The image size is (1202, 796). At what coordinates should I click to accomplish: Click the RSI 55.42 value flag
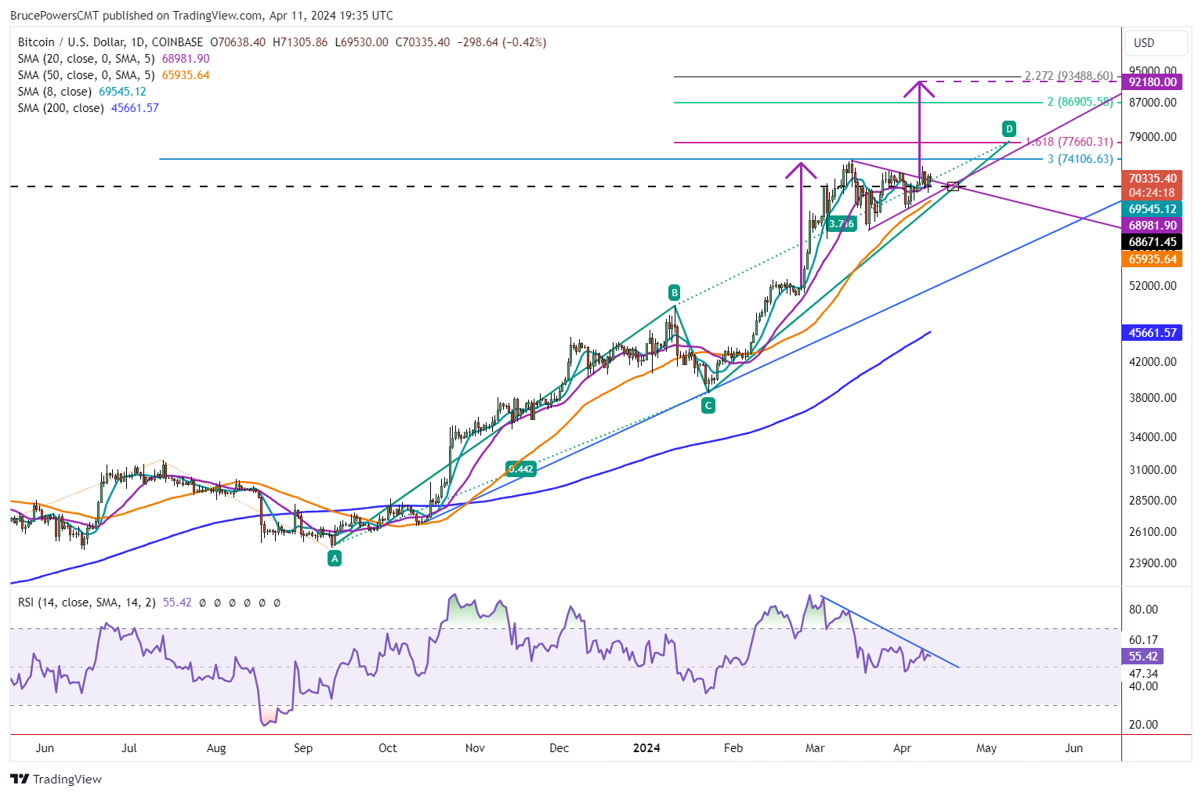point(1142,657)
